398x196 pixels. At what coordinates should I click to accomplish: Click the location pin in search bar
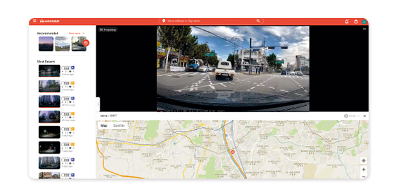164,21
